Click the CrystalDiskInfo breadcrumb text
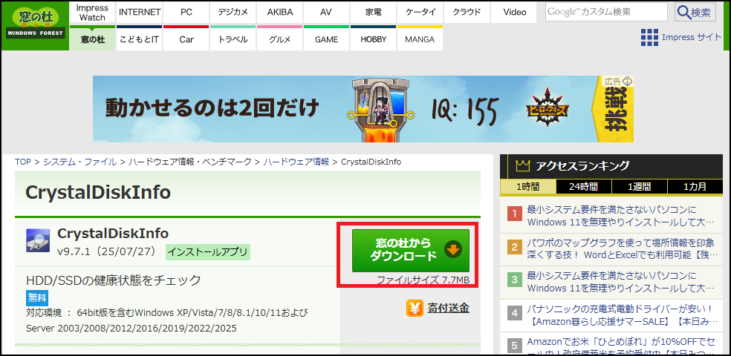731x356 pixels. pos(371,162)
